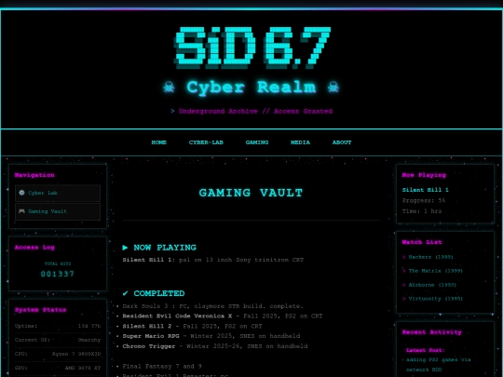Click the Cyber Realm title text
The image size is (503, 377).
(251, 88)
